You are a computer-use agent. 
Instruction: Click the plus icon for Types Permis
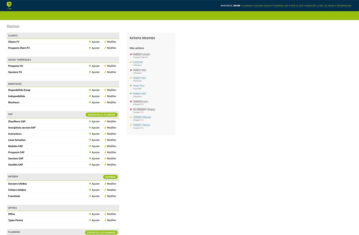(90, 220)
